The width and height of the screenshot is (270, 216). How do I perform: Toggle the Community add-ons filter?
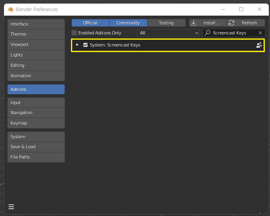point(128,23)
